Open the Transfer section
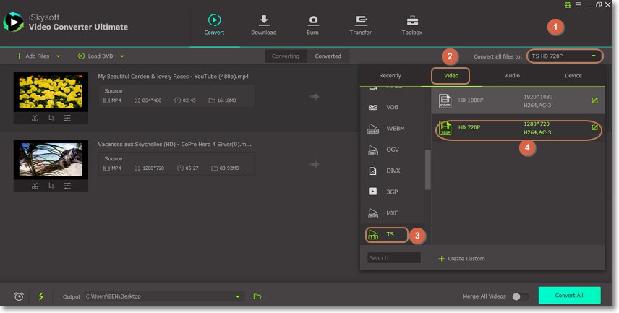This screenshot has width=619, height=313. 360,25
